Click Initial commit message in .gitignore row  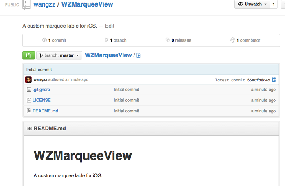(x=127, y=90)
